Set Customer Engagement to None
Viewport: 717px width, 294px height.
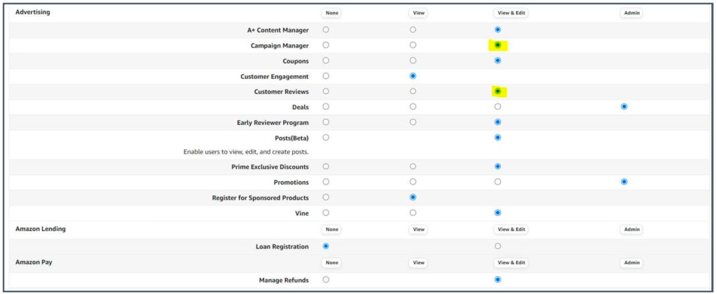pos(326,76)
